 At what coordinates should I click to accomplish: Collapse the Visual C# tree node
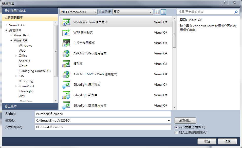pyautogui.click(x=11, y=40)
